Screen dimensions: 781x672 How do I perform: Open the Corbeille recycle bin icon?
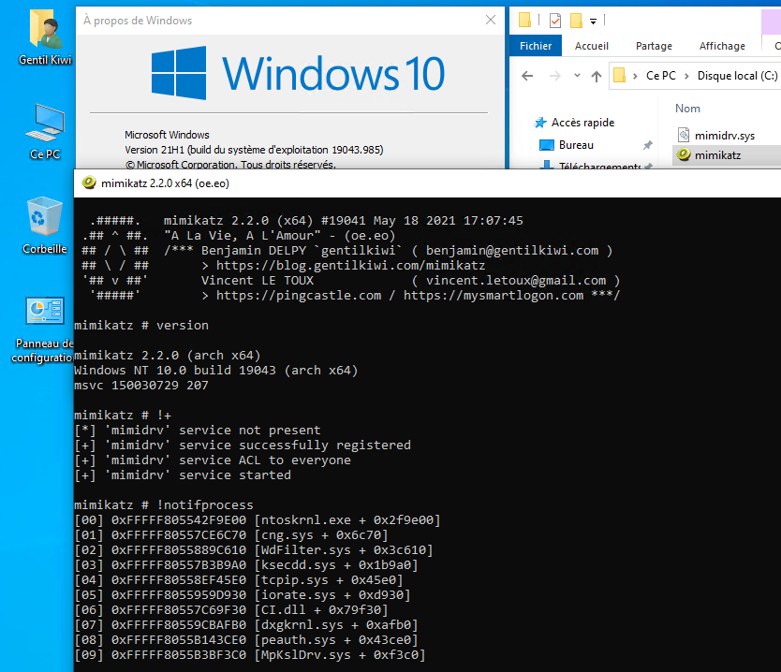(x=45, y=225)
